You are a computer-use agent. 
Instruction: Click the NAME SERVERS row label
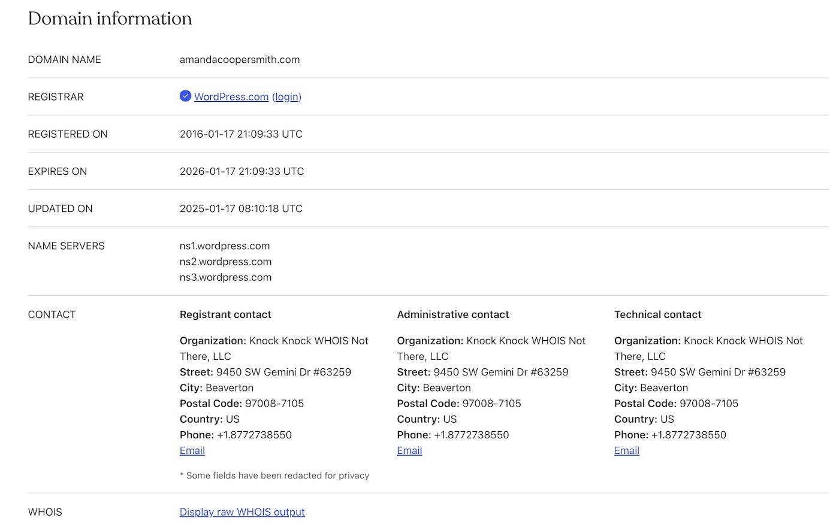[67, 246]
